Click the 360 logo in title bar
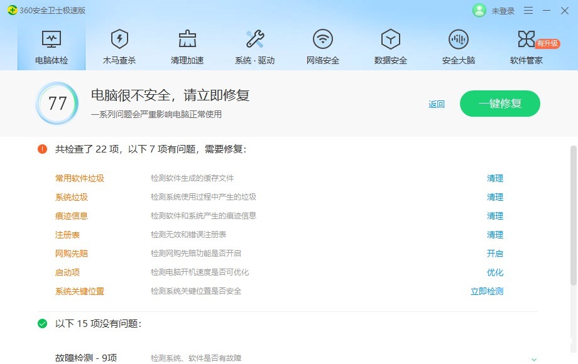 (12, 10)
